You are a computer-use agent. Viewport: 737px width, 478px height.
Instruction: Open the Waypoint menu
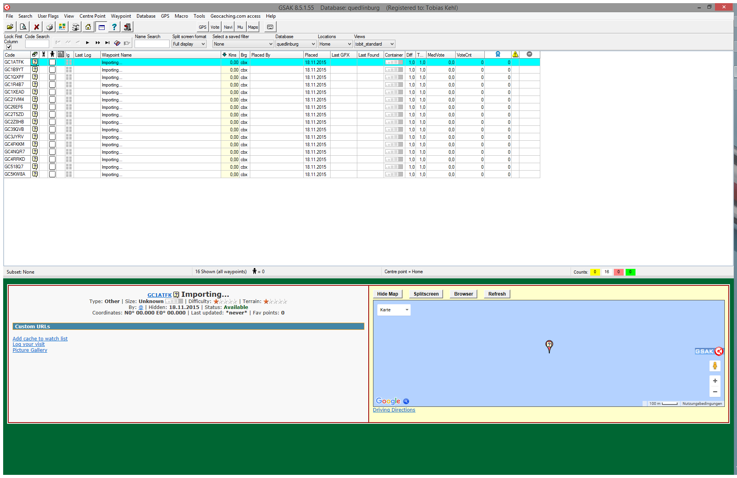[121, 16]
